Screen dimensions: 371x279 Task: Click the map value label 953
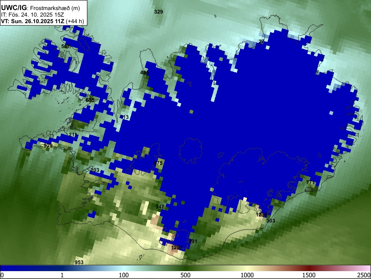(79, 262)
